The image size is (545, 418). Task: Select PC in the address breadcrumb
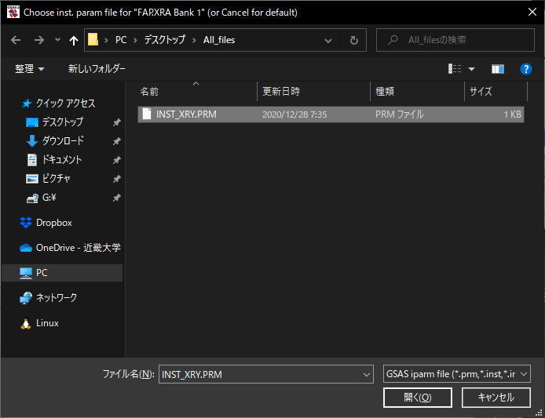coord(121,40)
